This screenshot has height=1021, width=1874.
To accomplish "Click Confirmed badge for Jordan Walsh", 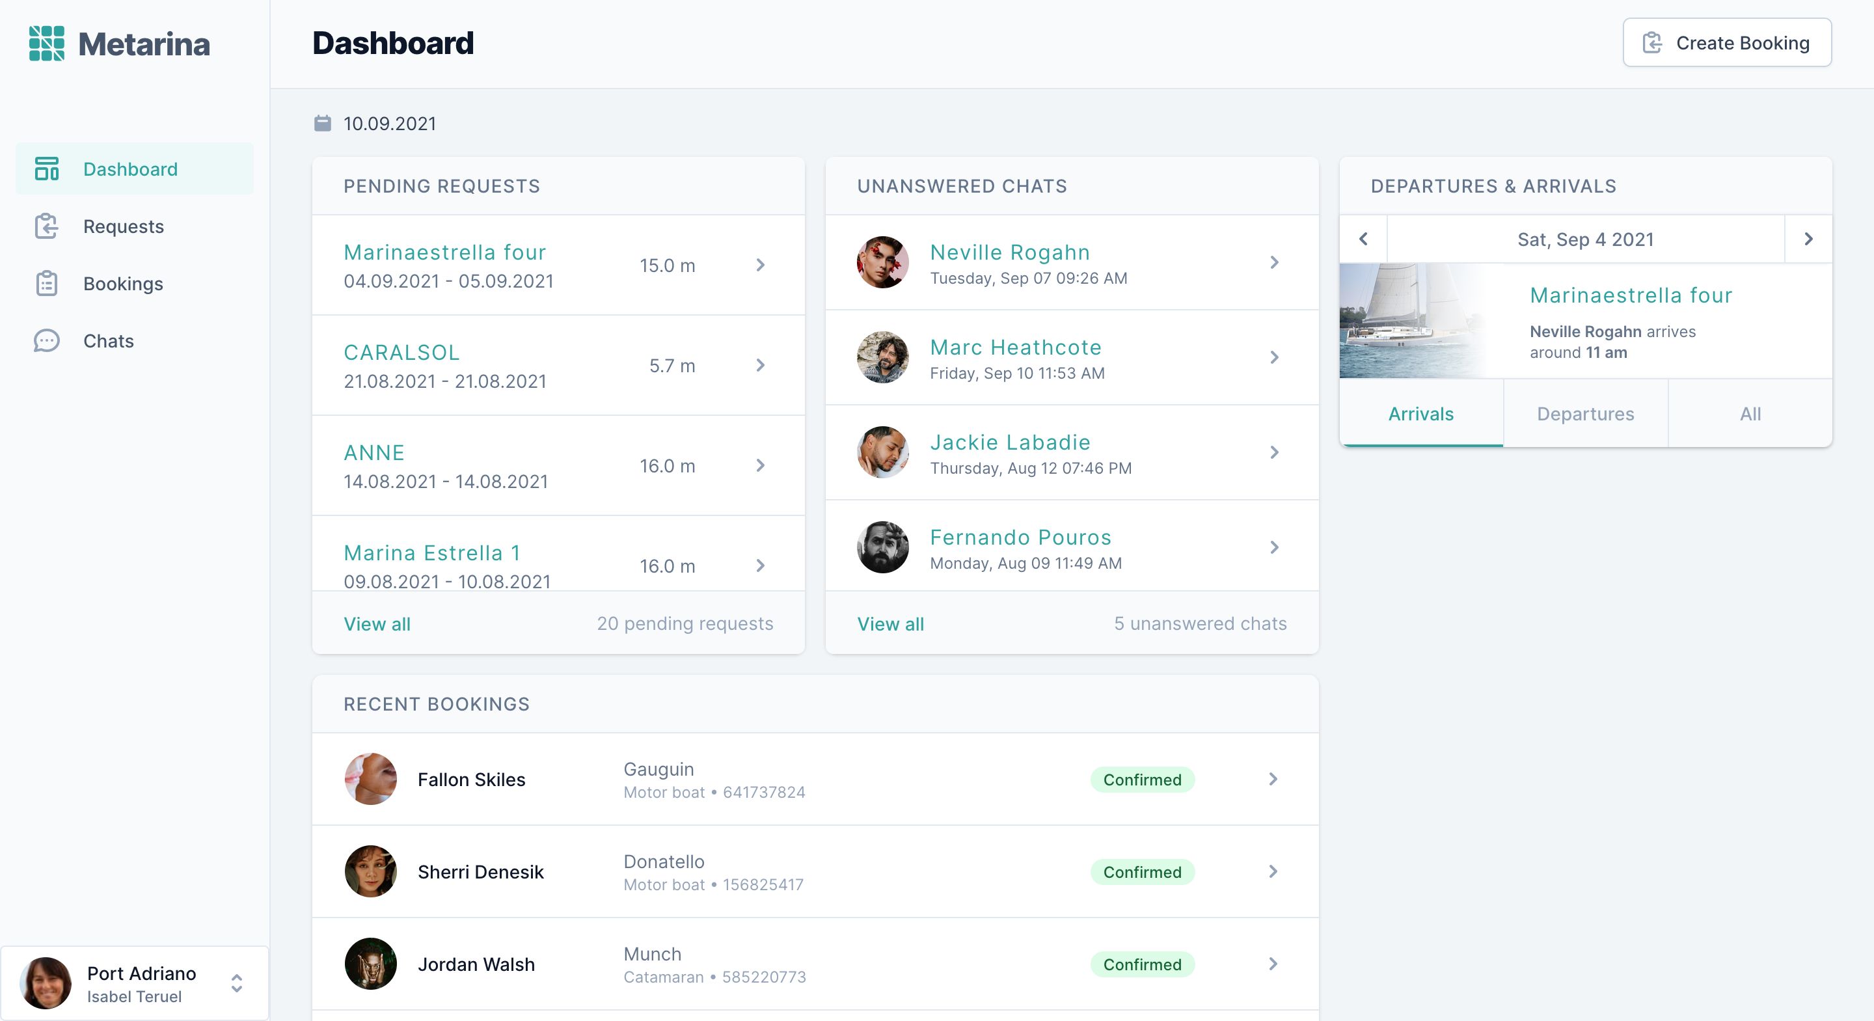I will coord(1142,964).
